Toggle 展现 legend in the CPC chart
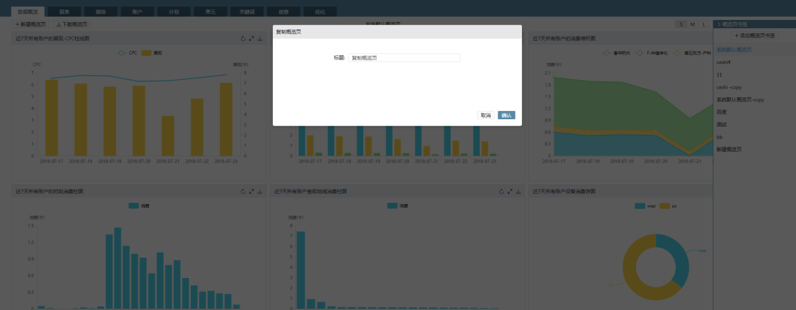This screenshot has width=796, height=310. 152,53
